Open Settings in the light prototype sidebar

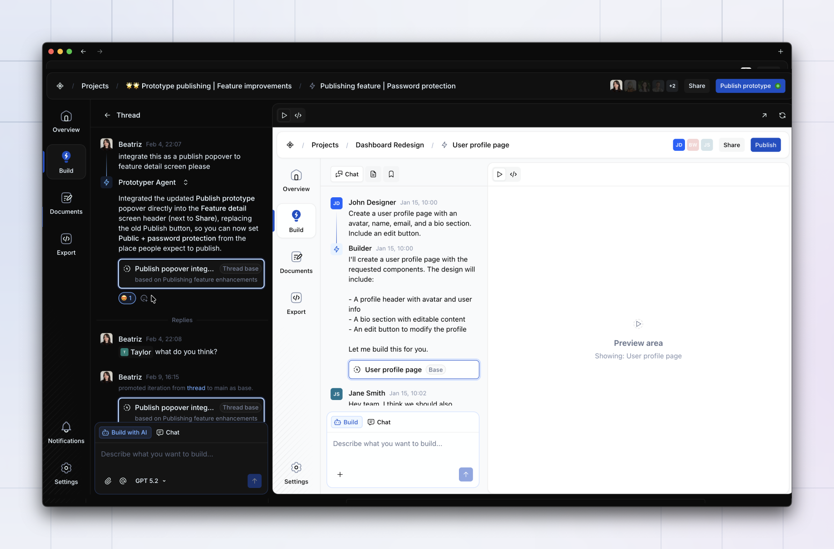(x=296, y=473)
